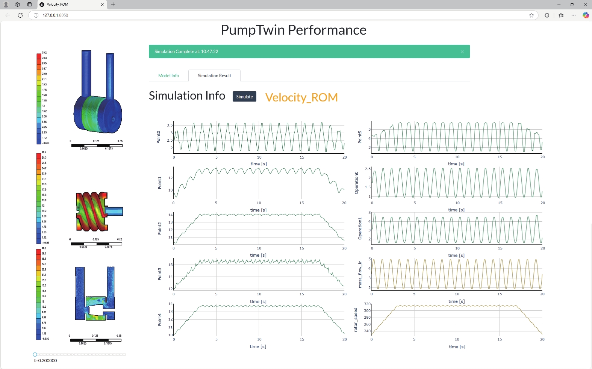Click the favorite star in the address bar

pyautogui.click(x=531, y=15)
